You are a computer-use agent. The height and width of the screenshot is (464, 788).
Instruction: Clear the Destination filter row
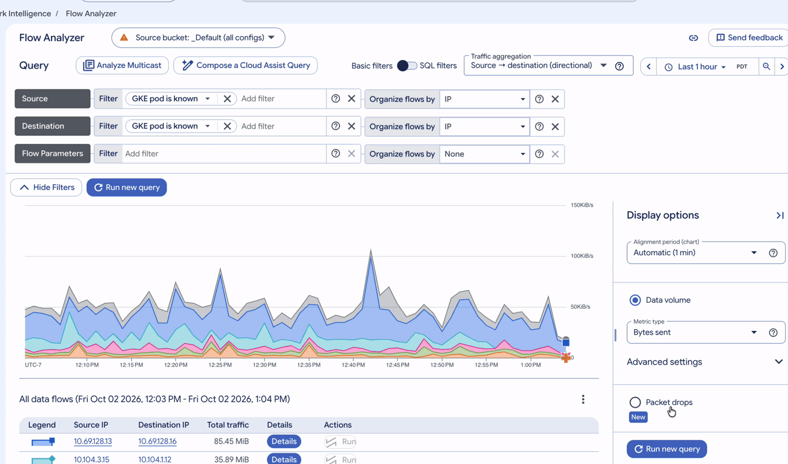click(x=351, y=126)
